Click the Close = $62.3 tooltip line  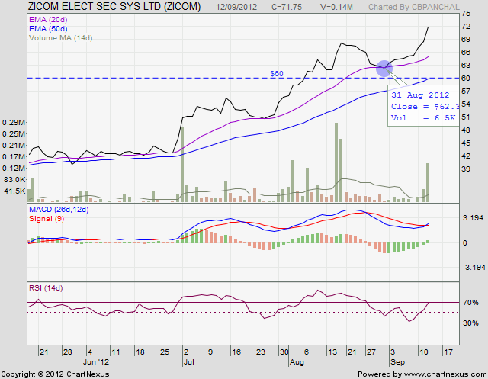pyautogui.click(x=425, y=107)
